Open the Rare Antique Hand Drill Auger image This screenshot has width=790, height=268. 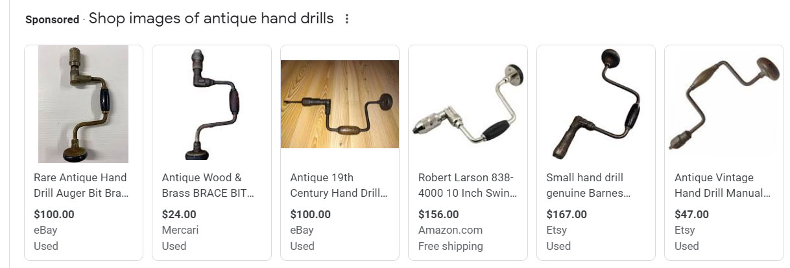pyautogui.click(x=83, y=104)
